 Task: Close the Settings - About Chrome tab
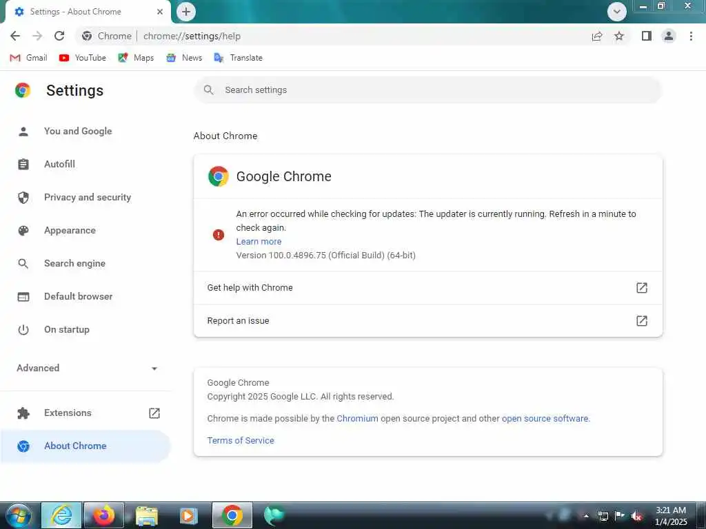coord(160,12)
